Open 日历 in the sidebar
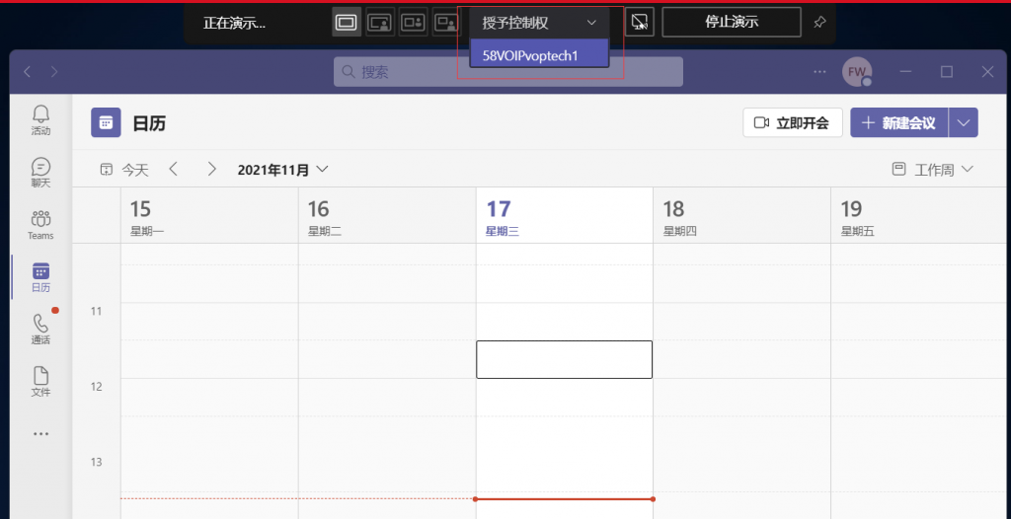Viewport: 1011px width, 519px height. 40,277
